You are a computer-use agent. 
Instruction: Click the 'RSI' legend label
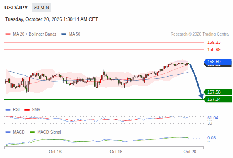tap(16, 110)
